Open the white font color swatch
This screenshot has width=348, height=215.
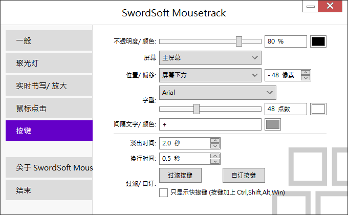click(x=318, y=109)
